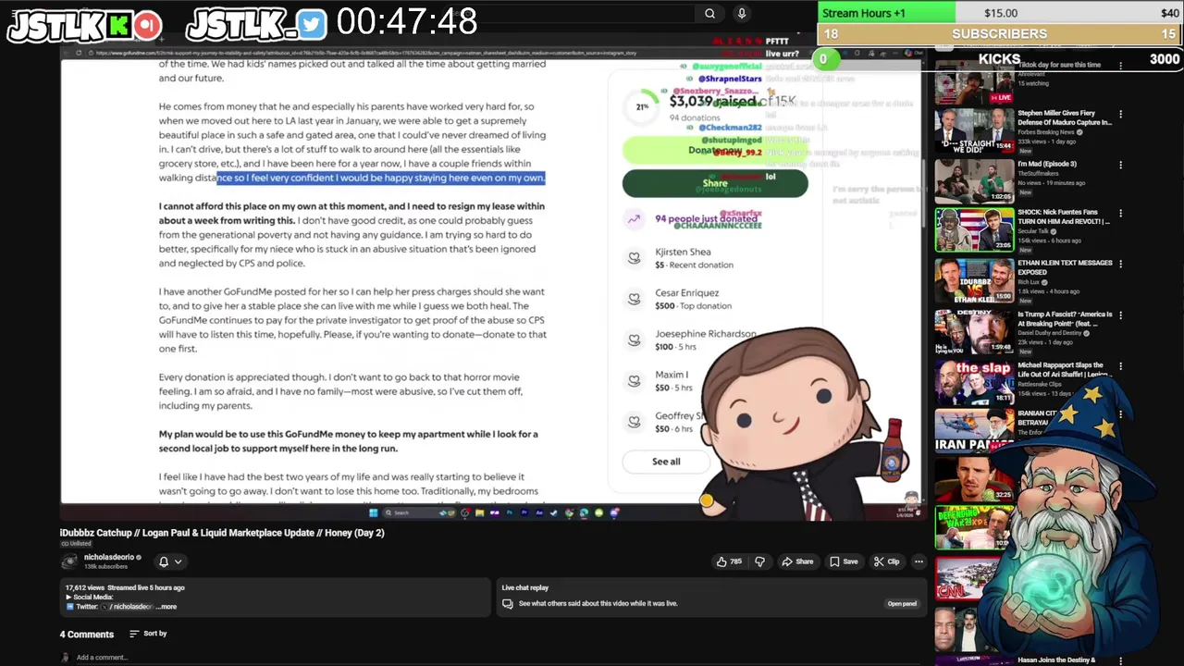Open Is Trump A Fascist video thumbnail

[x=974, y=331]
